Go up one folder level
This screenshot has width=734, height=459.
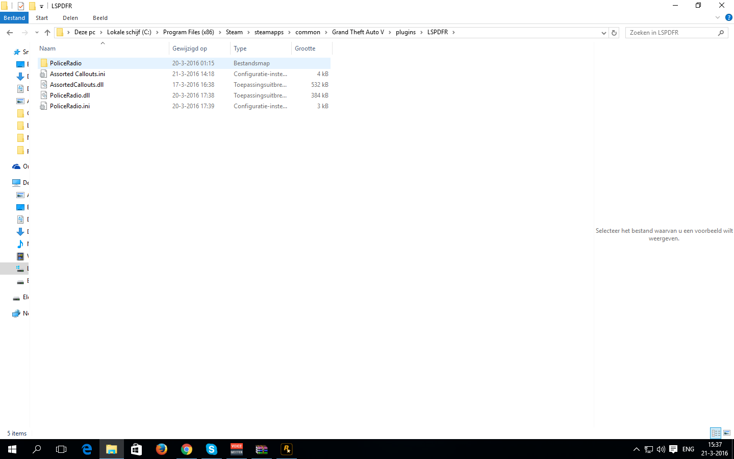(47, 32)
